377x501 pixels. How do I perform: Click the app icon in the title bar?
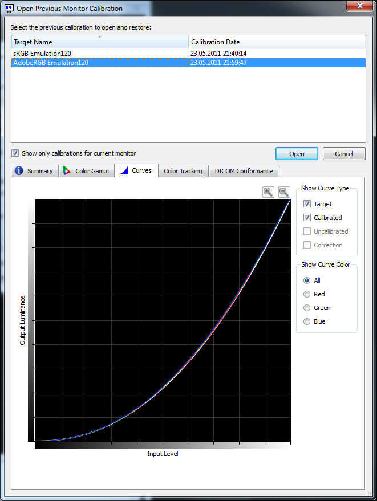coord(9,8)
